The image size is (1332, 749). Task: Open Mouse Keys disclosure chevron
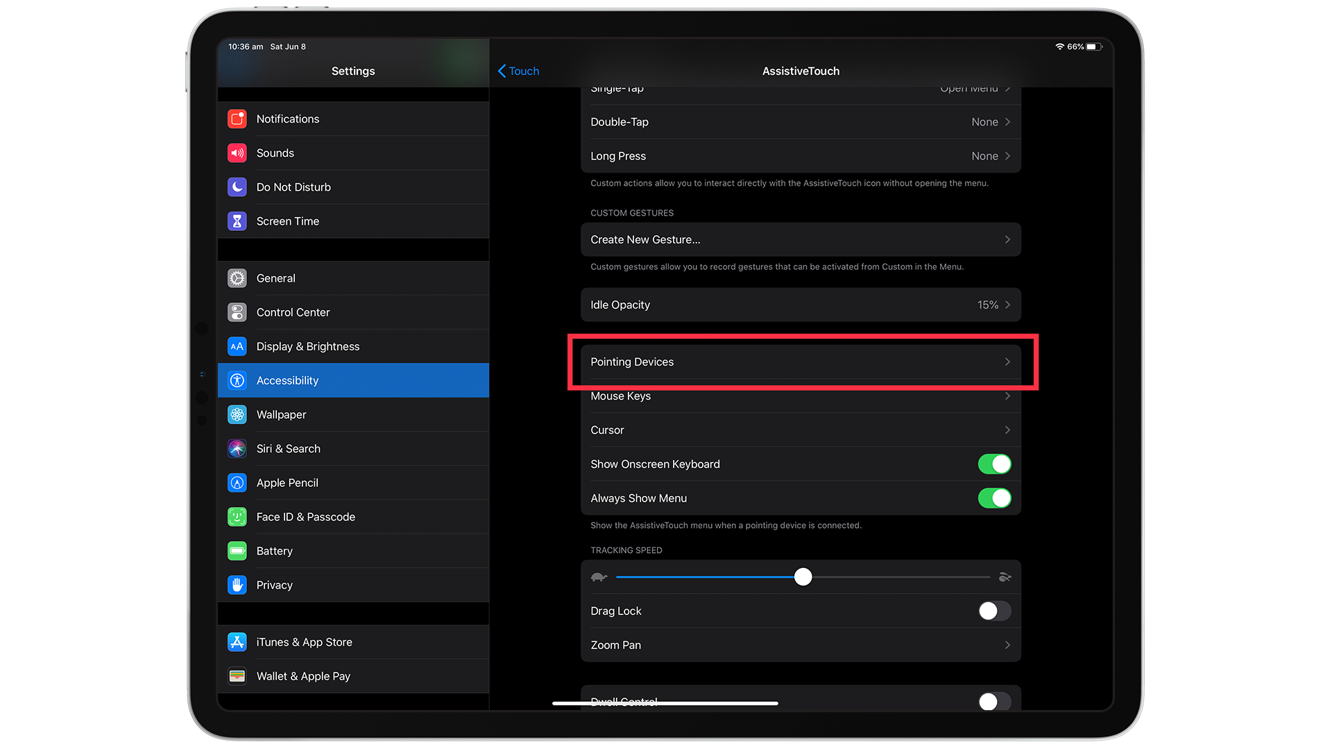pyautogui.click(x=1007, y=396)
